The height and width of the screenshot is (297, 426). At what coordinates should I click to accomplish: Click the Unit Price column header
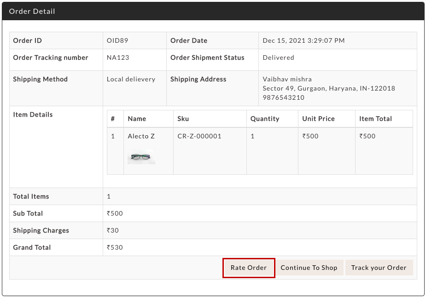tap(318, 119)
